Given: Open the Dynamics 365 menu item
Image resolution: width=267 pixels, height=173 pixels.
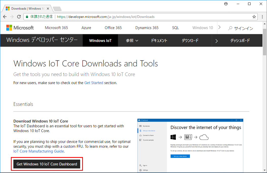Looking at the screenshot, I should point(147,28).
